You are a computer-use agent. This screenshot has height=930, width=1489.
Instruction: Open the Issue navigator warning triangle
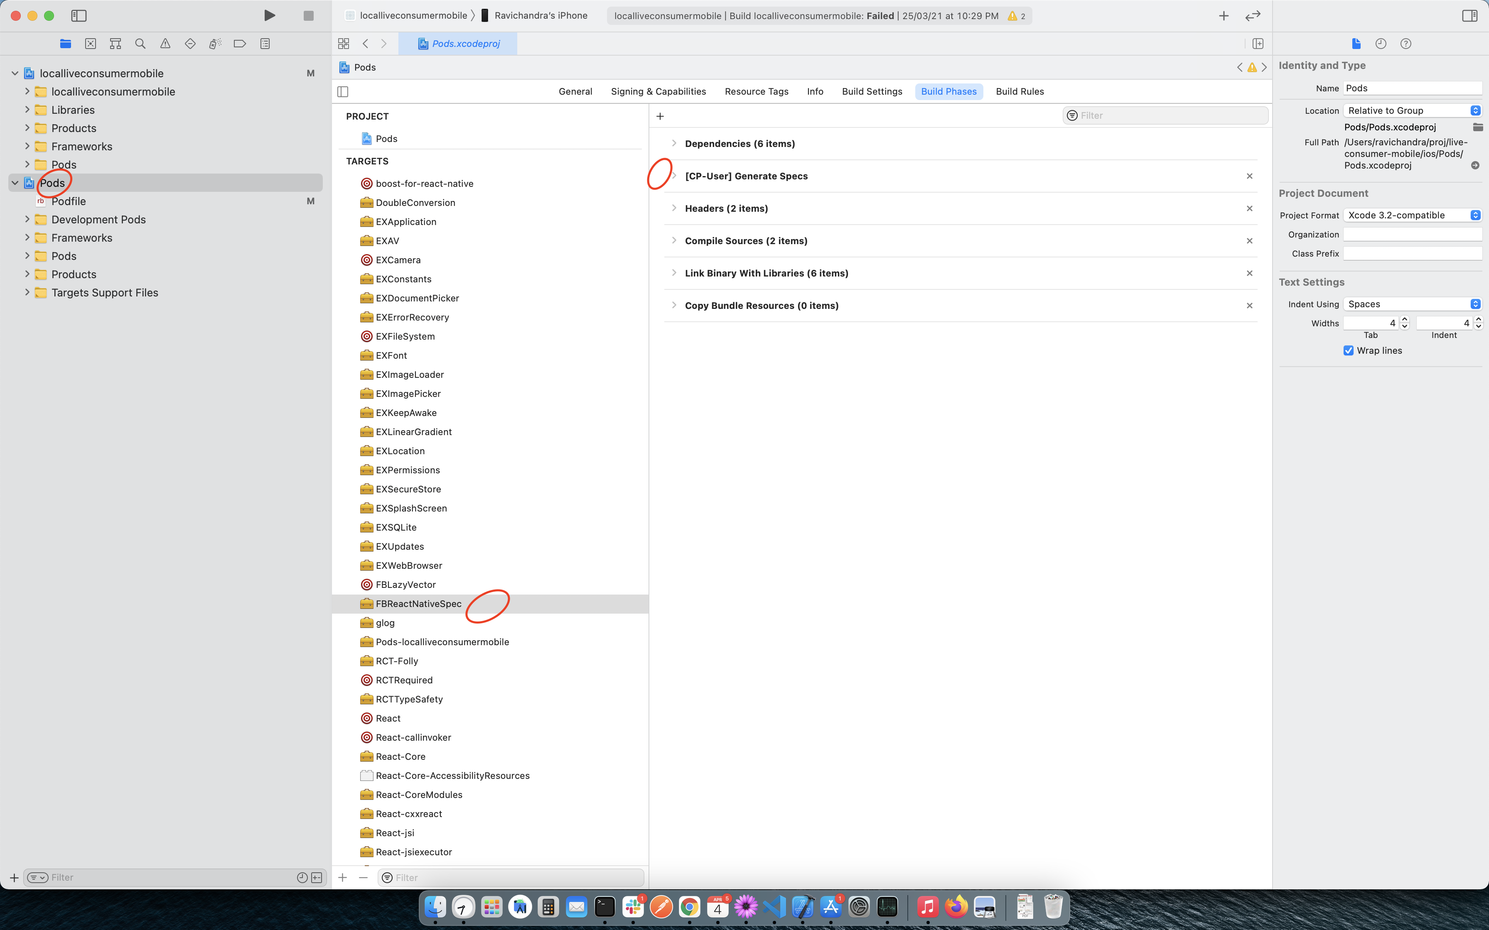(x=165, y=43)
